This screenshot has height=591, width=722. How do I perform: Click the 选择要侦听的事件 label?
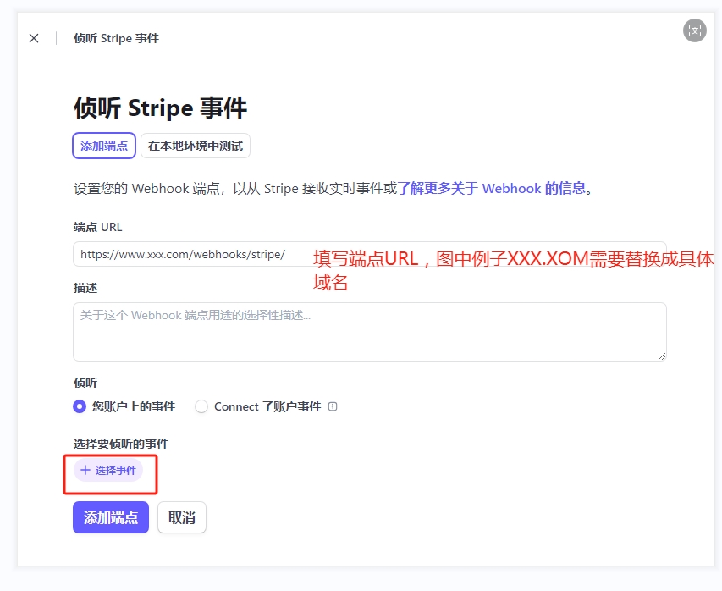point(121,444)
